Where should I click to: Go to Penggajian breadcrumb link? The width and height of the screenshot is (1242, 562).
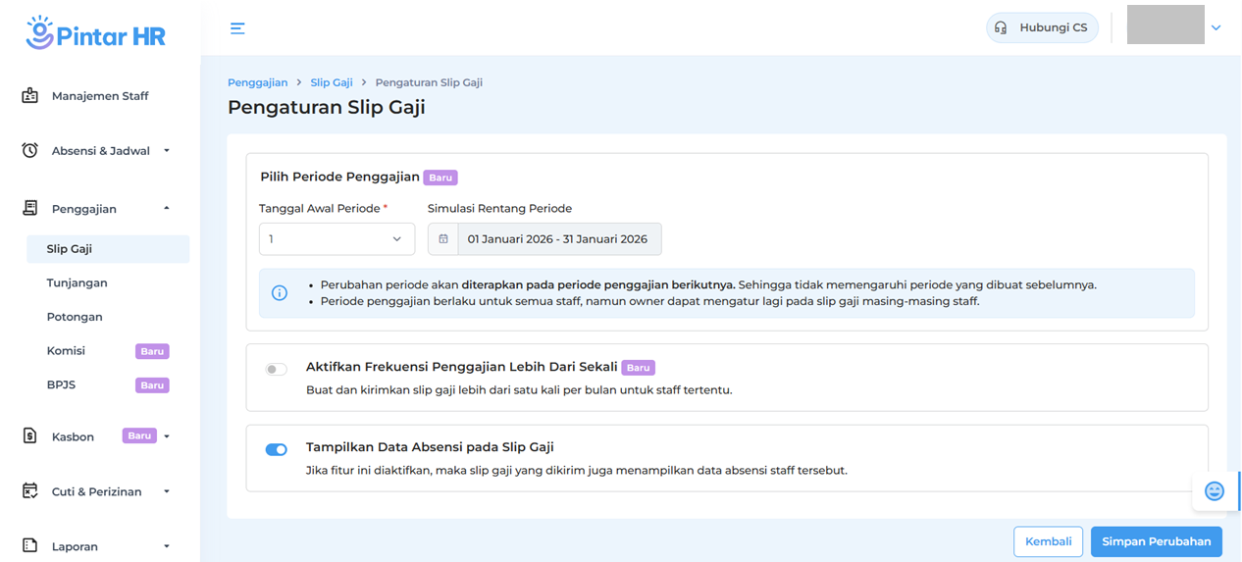258,82
